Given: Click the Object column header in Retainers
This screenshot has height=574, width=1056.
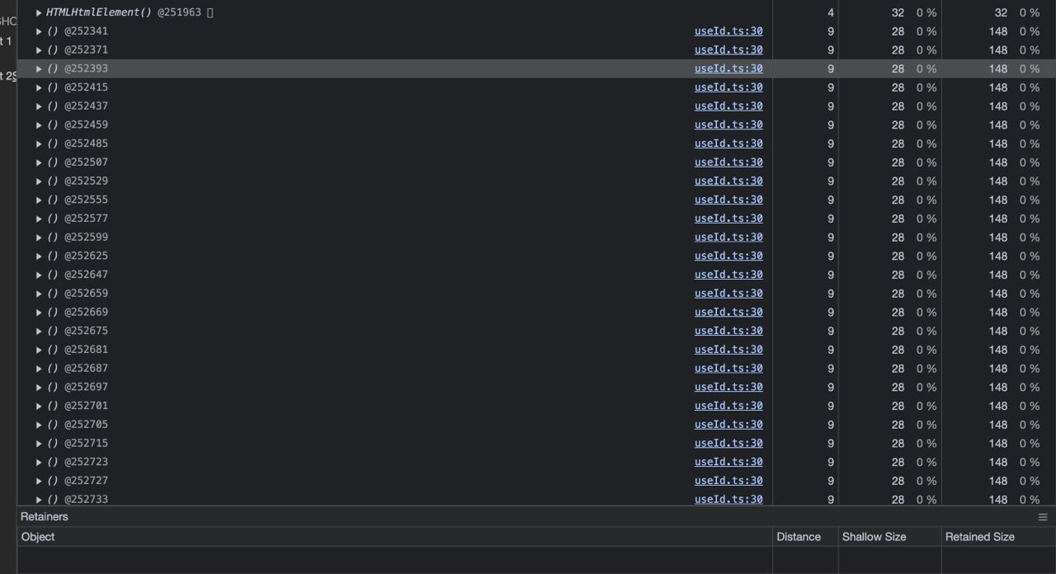Looking at the screenshot, I should tap(37, 536).
